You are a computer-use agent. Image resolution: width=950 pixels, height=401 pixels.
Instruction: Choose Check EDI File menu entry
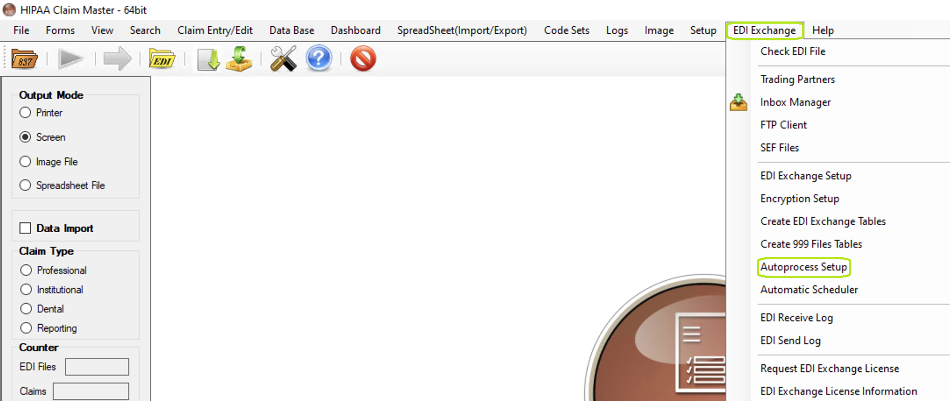click(x=793, y=51)
